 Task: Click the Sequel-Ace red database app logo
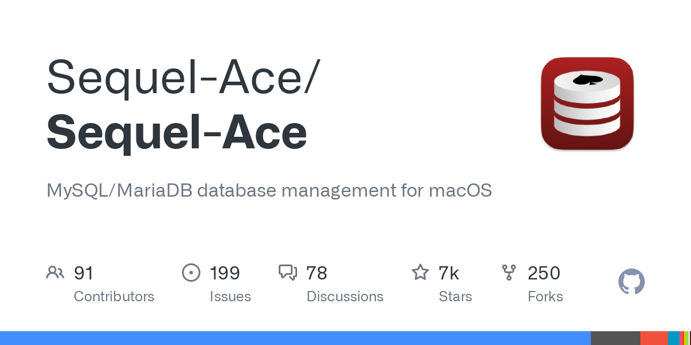click(x=587, y=103)
